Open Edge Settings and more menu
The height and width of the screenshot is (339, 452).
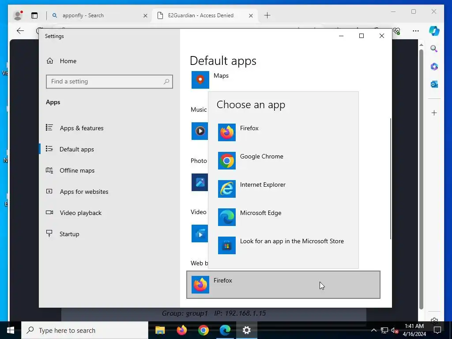tap(415, 31)
